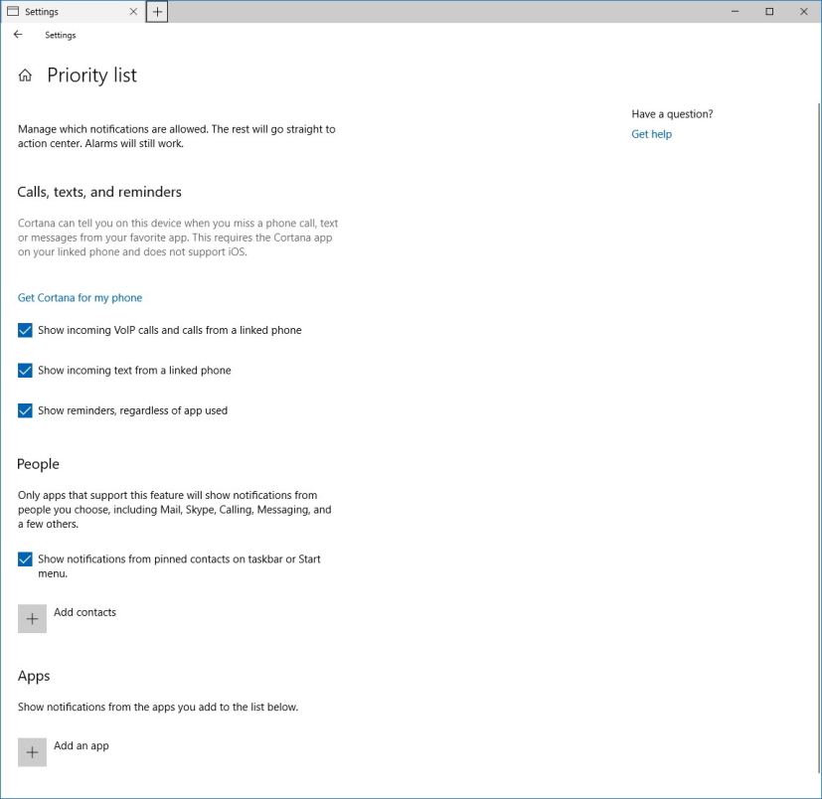Image resolution: width=822 pixels, height=799 pixels.
Task: Click the People section heading
Action: pyautogui.click(x=39, y=464)
